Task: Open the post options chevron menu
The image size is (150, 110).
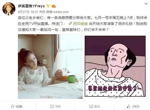Action: (146, 4)
